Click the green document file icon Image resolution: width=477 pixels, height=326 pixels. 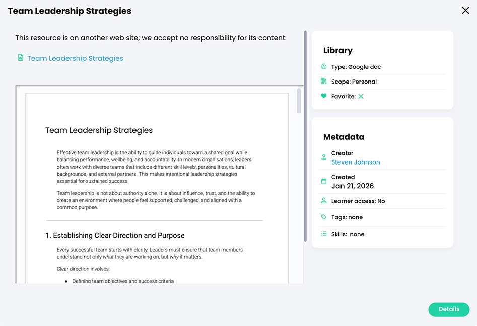pos(20,58)
